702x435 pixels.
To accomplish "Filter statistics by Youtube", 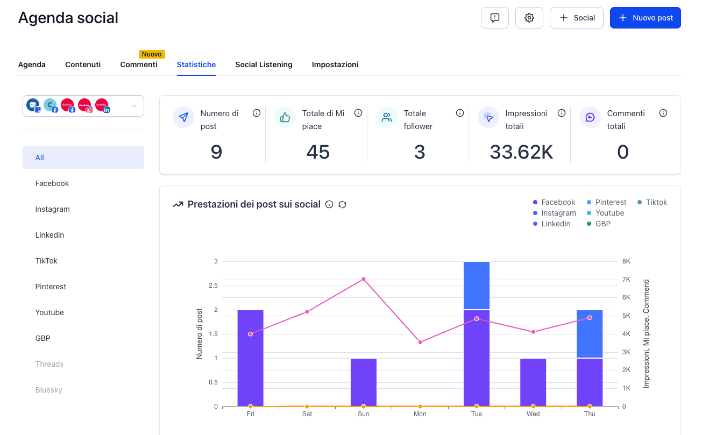I will (x=83, y=312).
